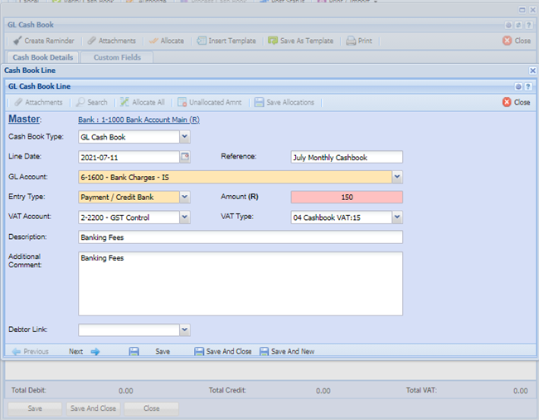Expand the Cash Book Type dropdown
Viewport: 539px width, 420px height.
184,137
